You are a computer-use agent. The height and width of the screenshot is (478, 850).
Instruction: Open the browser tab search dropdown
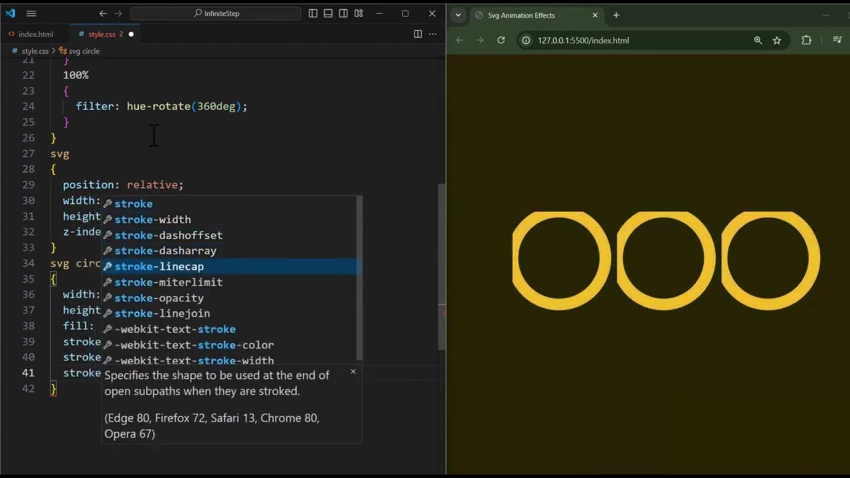click(458, 15)
